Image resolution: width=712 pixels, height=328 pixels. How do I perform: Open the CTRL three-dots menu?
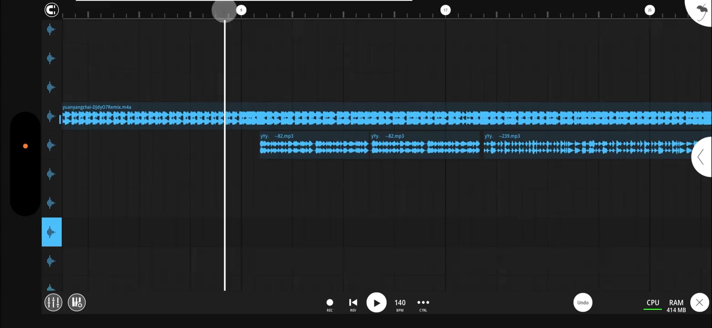[423, 305]
